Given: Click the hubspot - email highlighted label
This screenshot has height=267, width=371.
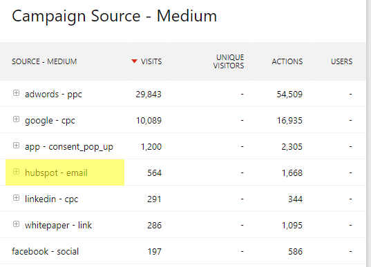Looking at the screenshot, I should click(57, 173).
